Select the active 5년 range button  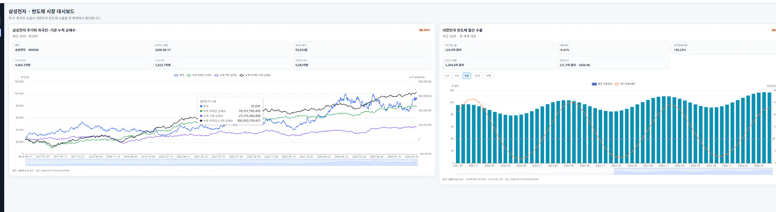tap(467, 76)
